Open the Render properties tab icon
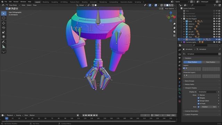This screenshot has width=222, height=125. (180, 55)
